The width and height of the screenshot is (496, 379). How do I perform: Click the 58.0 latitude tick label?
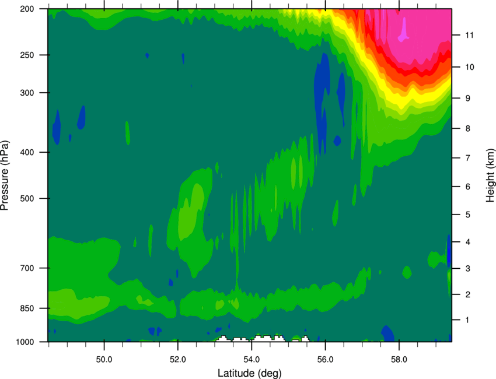coord(399,360)
